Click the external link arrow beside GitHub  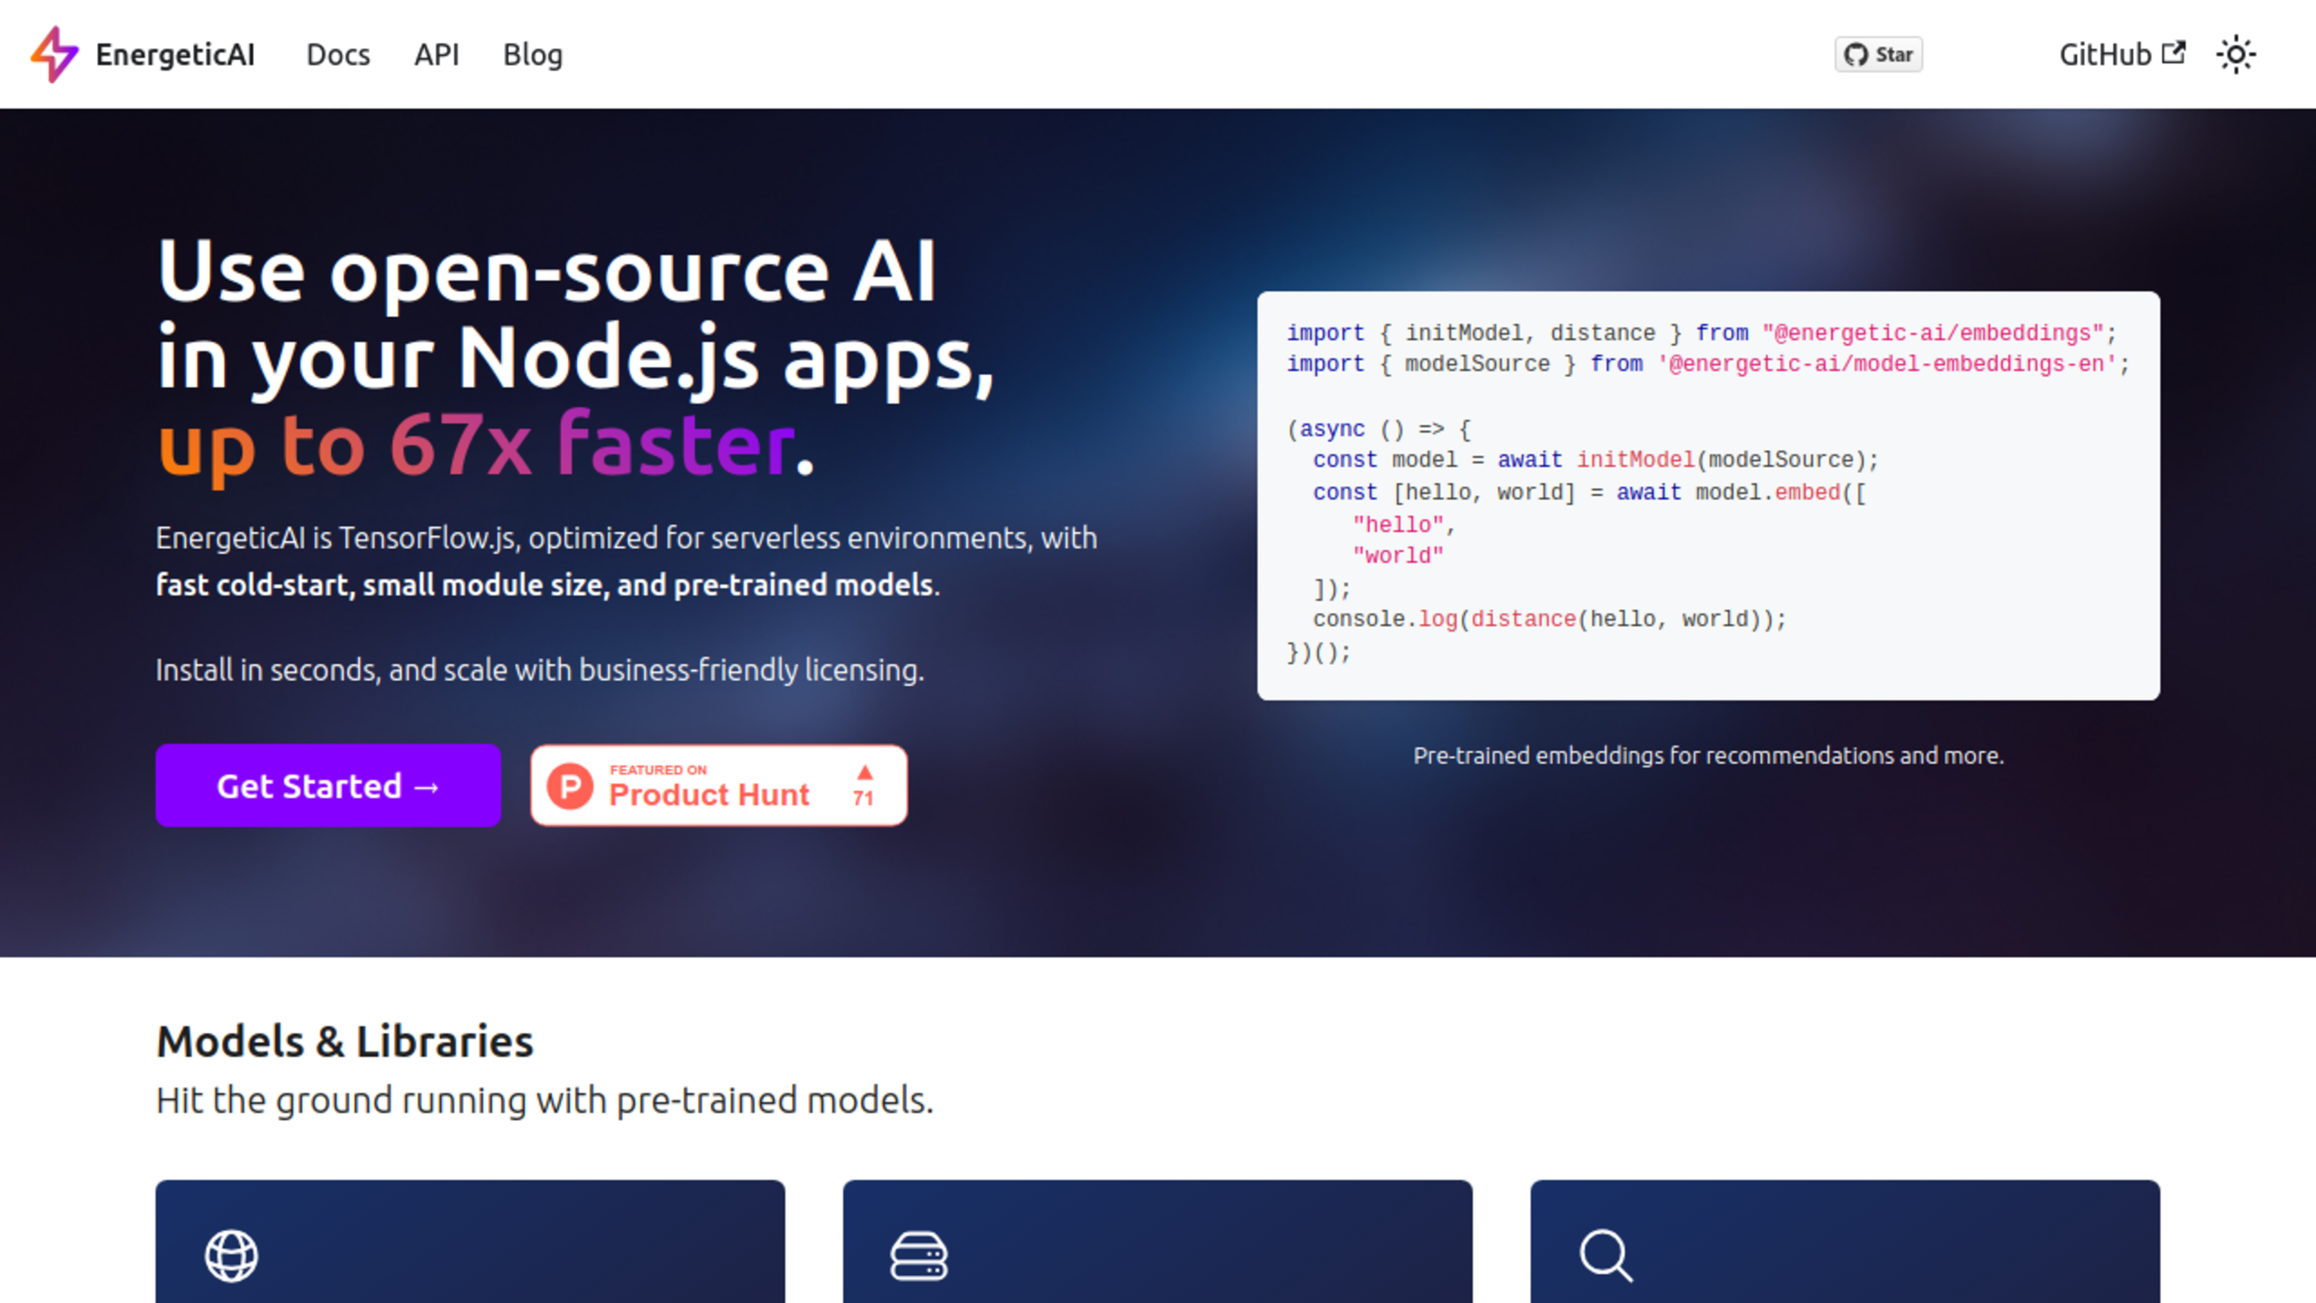[x=2173, y=53]
